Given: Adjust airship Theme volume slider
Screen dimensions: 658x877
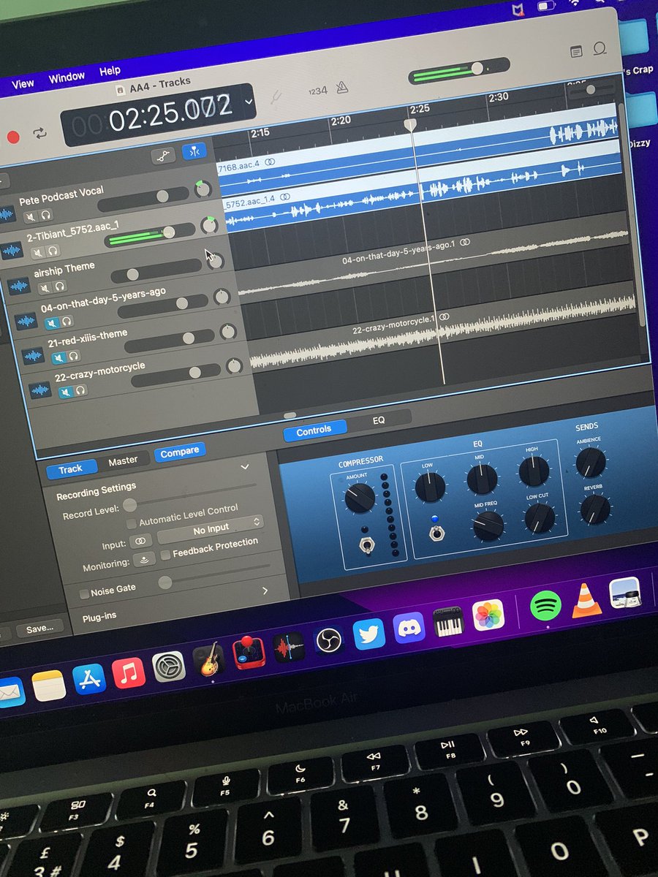Looking at the screenshot, I should tap(156, 270).
